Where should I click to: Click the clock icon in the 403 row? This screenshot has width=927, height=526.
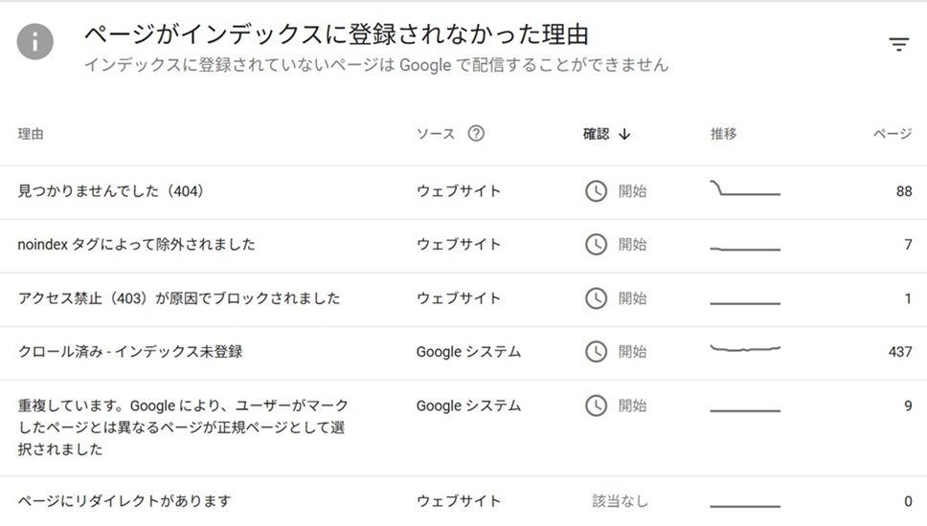pos(596,298)
